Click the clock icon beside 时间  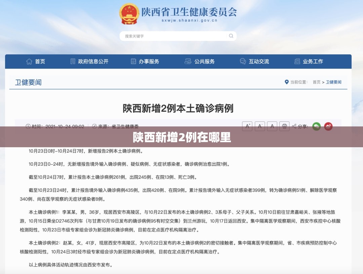click(28, 126)
